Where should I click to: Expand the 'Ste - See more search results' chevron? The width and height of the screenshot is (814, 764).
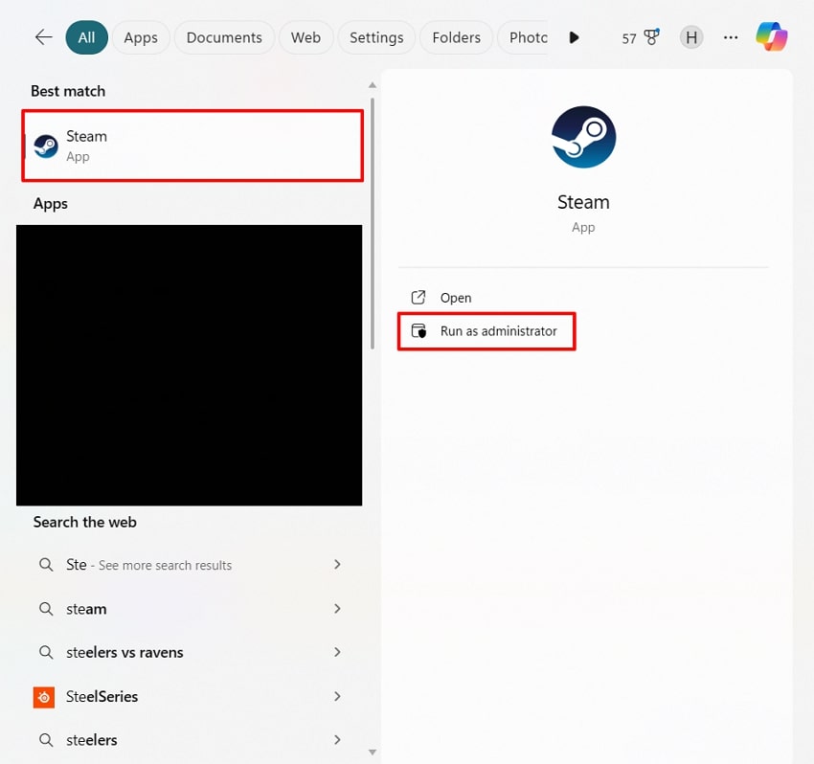click(337, 564)
